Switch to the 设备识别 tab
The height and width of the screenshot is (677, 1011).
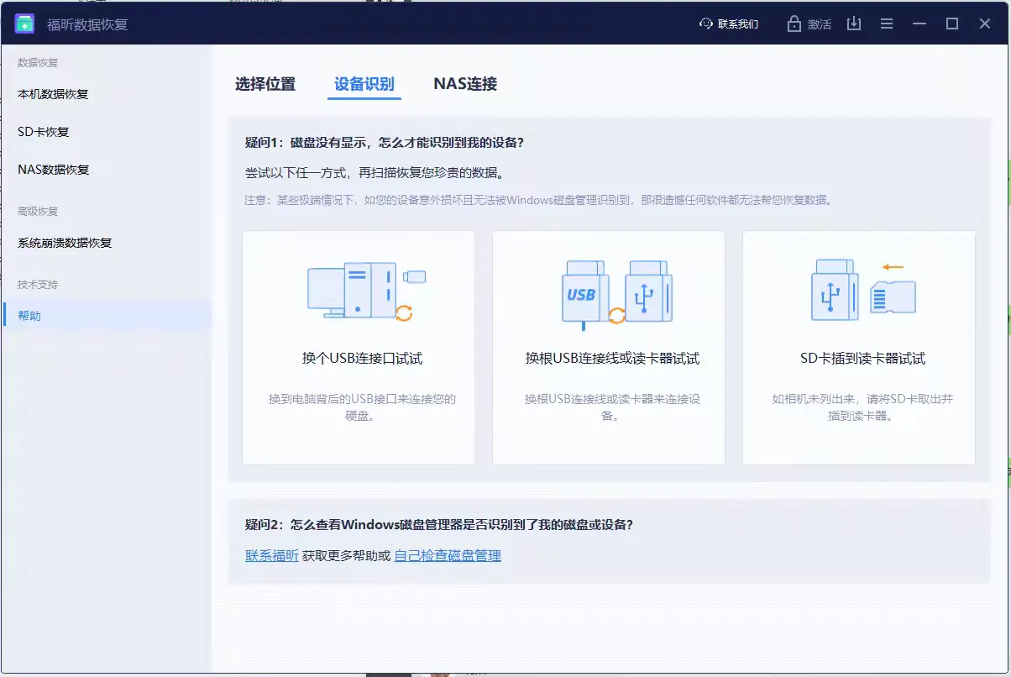coord(364,84)
